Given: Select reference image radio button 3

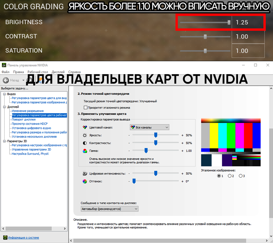Looking at the screenshot, I should [240, 176].
